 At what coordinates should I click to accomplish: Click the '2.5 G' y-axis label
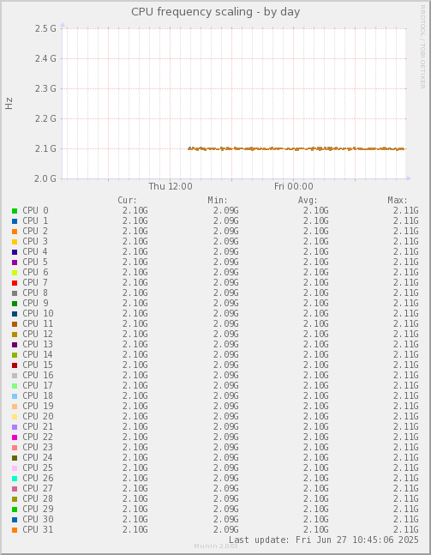tap(45, 28)
